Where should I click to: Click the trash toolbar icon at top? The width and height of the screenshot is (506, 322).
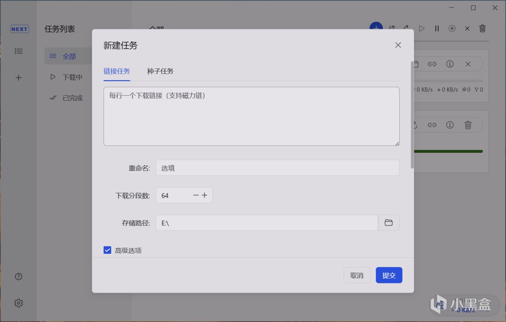click(x=482, y=28)
